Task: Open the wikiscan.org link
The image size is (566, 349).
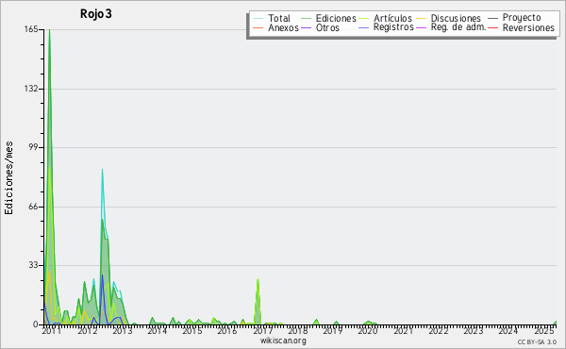Action: 283,341
